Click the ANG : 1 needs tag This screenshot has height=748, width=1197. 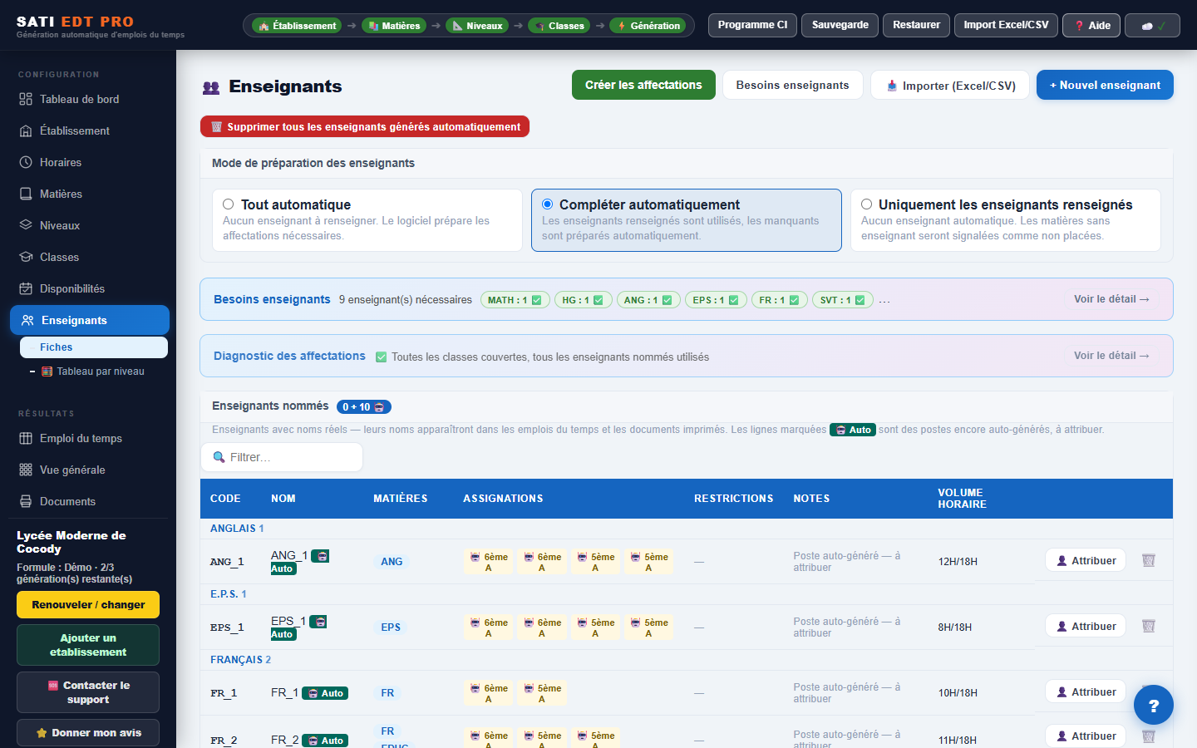pyautogui.click(x=648, y=300)
